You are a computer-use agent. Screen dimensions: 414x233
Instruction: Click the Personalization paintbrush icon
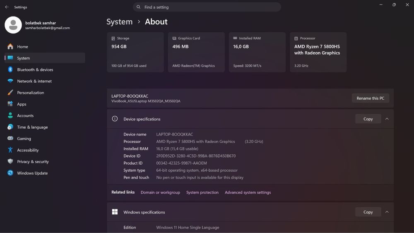click(10, 93)
